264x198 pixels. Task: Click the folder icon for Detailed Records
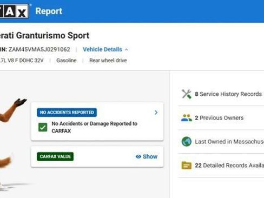click(187, 166)
